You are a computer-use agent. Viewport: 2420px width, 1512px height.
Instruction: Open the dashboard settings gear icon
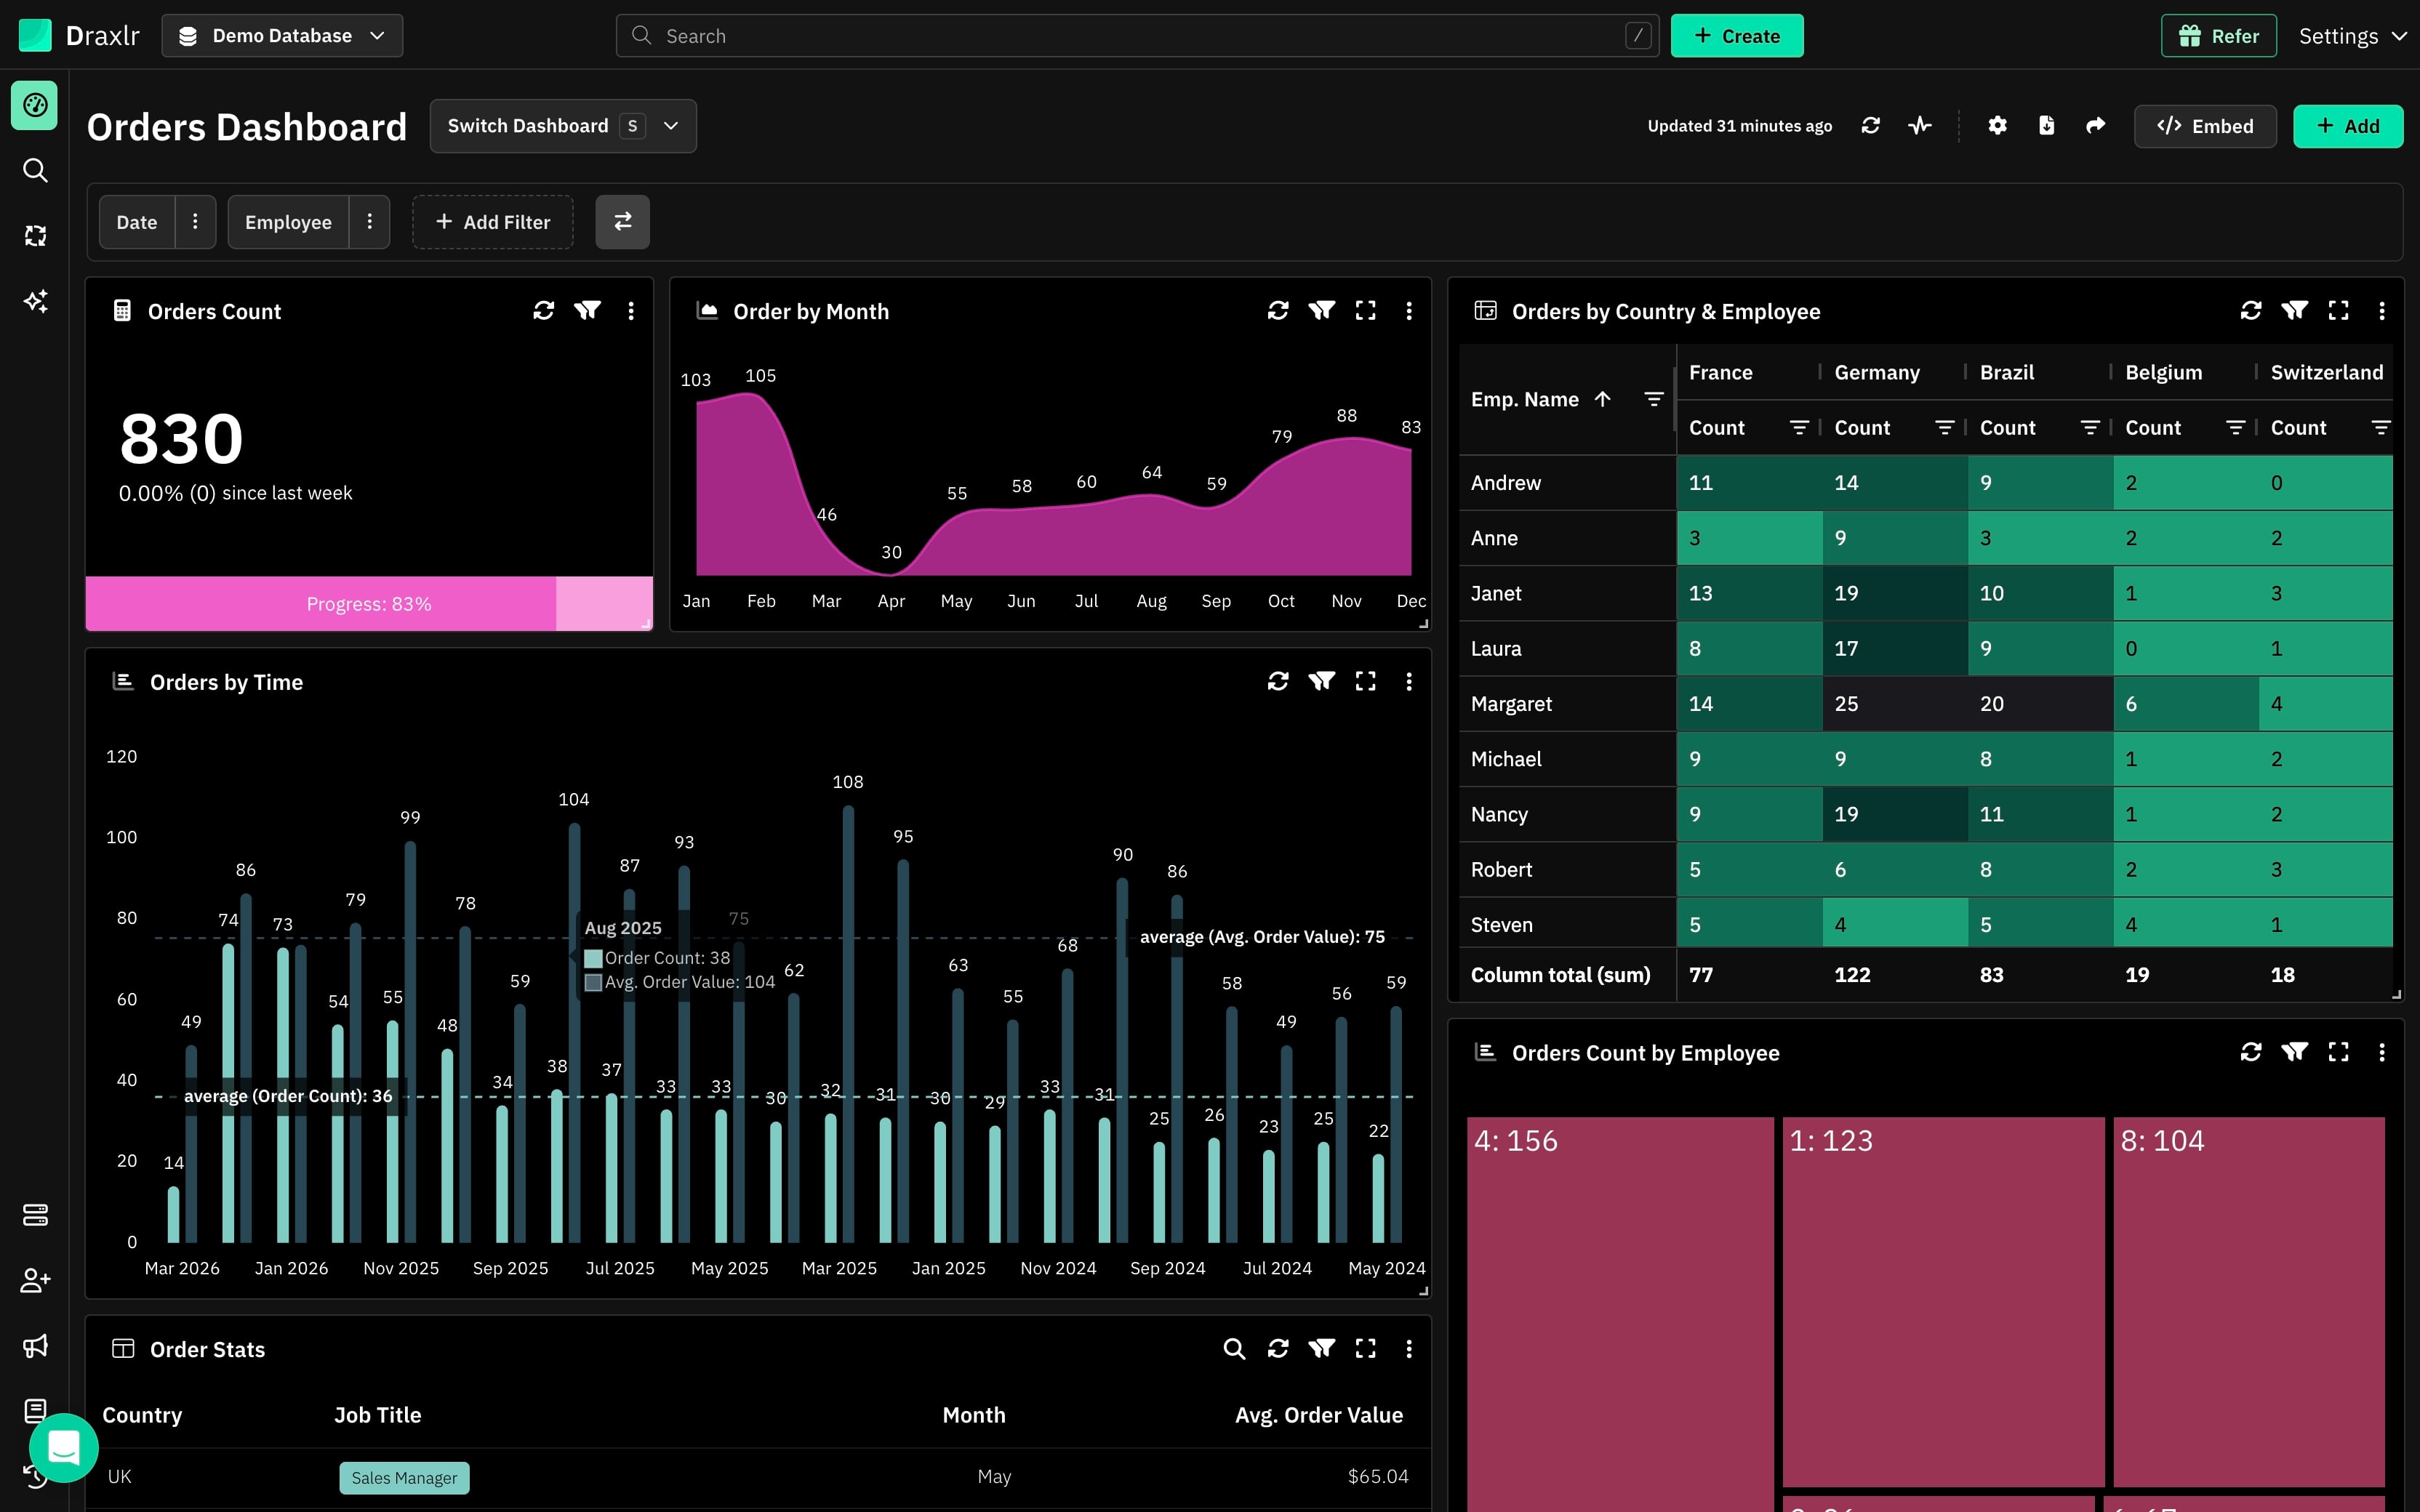tap(1997, 126)
